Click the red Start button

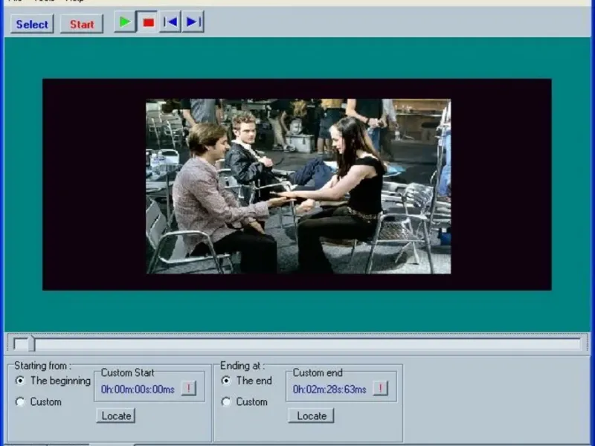point(82,25)
